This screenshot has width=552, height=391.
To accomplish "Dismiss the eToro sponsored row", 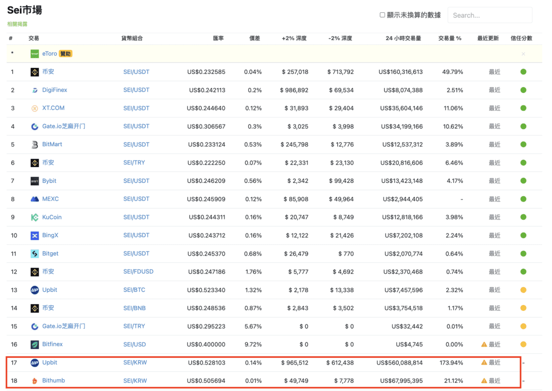I will click(x=523, y=54).
